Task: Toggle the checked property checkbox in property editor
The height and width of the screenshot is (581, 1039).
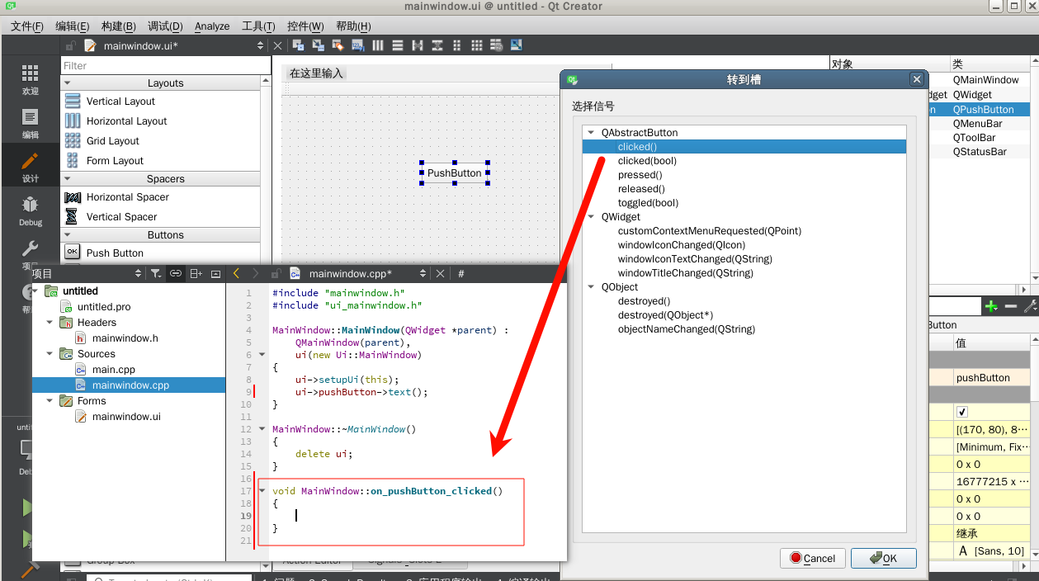Action: pos(962,412)
